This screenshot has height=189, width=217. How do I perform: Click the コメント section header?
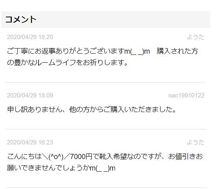click(21, 19)
